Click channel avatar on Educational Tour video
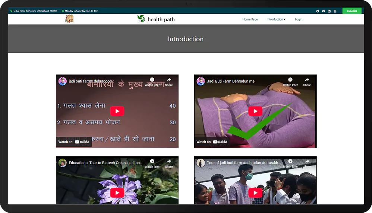The width and height of the screenshot is (372, 213). [x=63, y=163]
